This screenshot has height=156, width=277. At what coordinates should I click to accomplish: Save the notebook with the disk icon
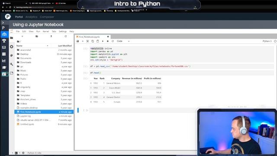[x=77, y=41]
